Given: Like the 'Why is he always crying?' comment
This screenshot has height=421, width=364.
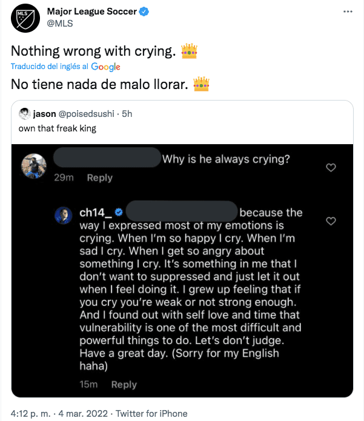Looking at the screenshot, I should pos(331,168).
